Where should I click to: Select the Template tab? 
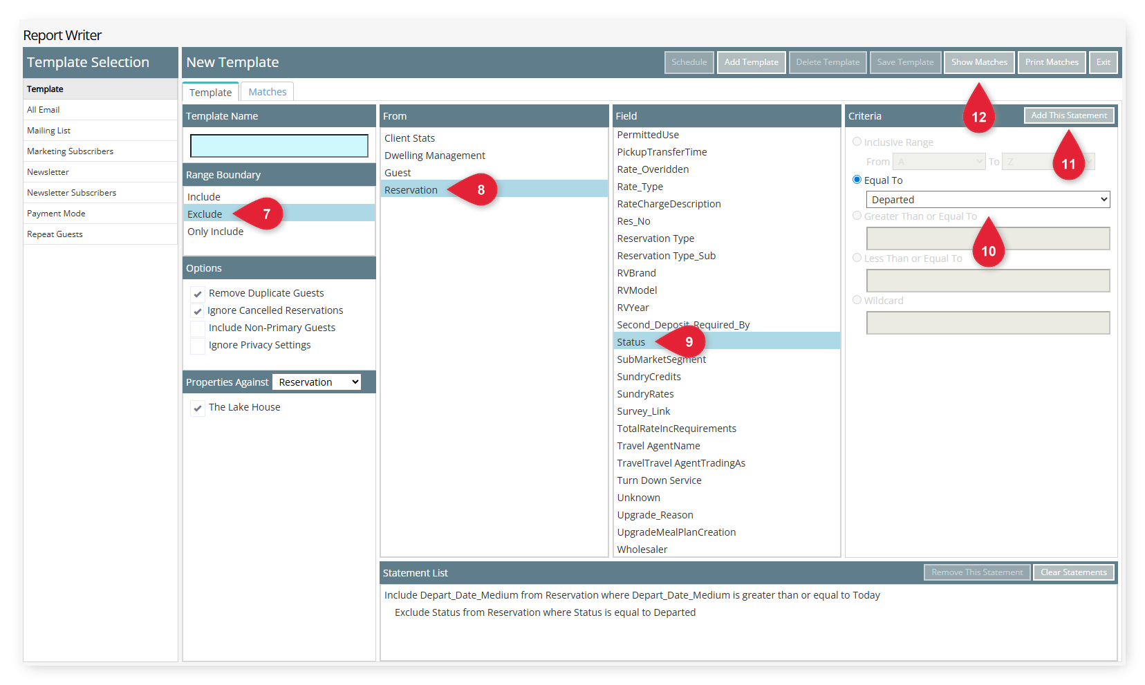tap(211, 92)
